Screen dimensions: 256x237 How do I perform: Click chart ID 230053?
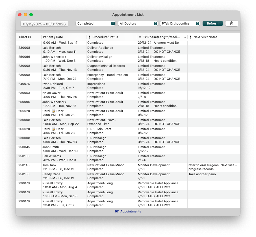click(24, 93)
